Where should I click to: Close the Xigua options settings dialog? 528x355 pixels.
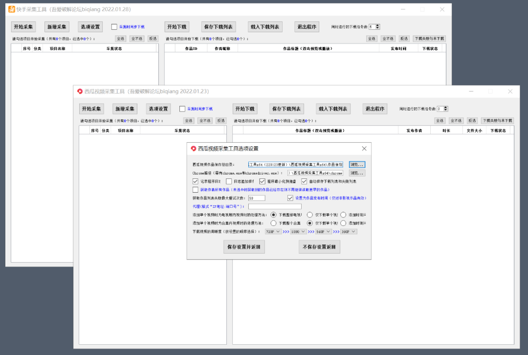pyautogui.click(x=364, y=149)
